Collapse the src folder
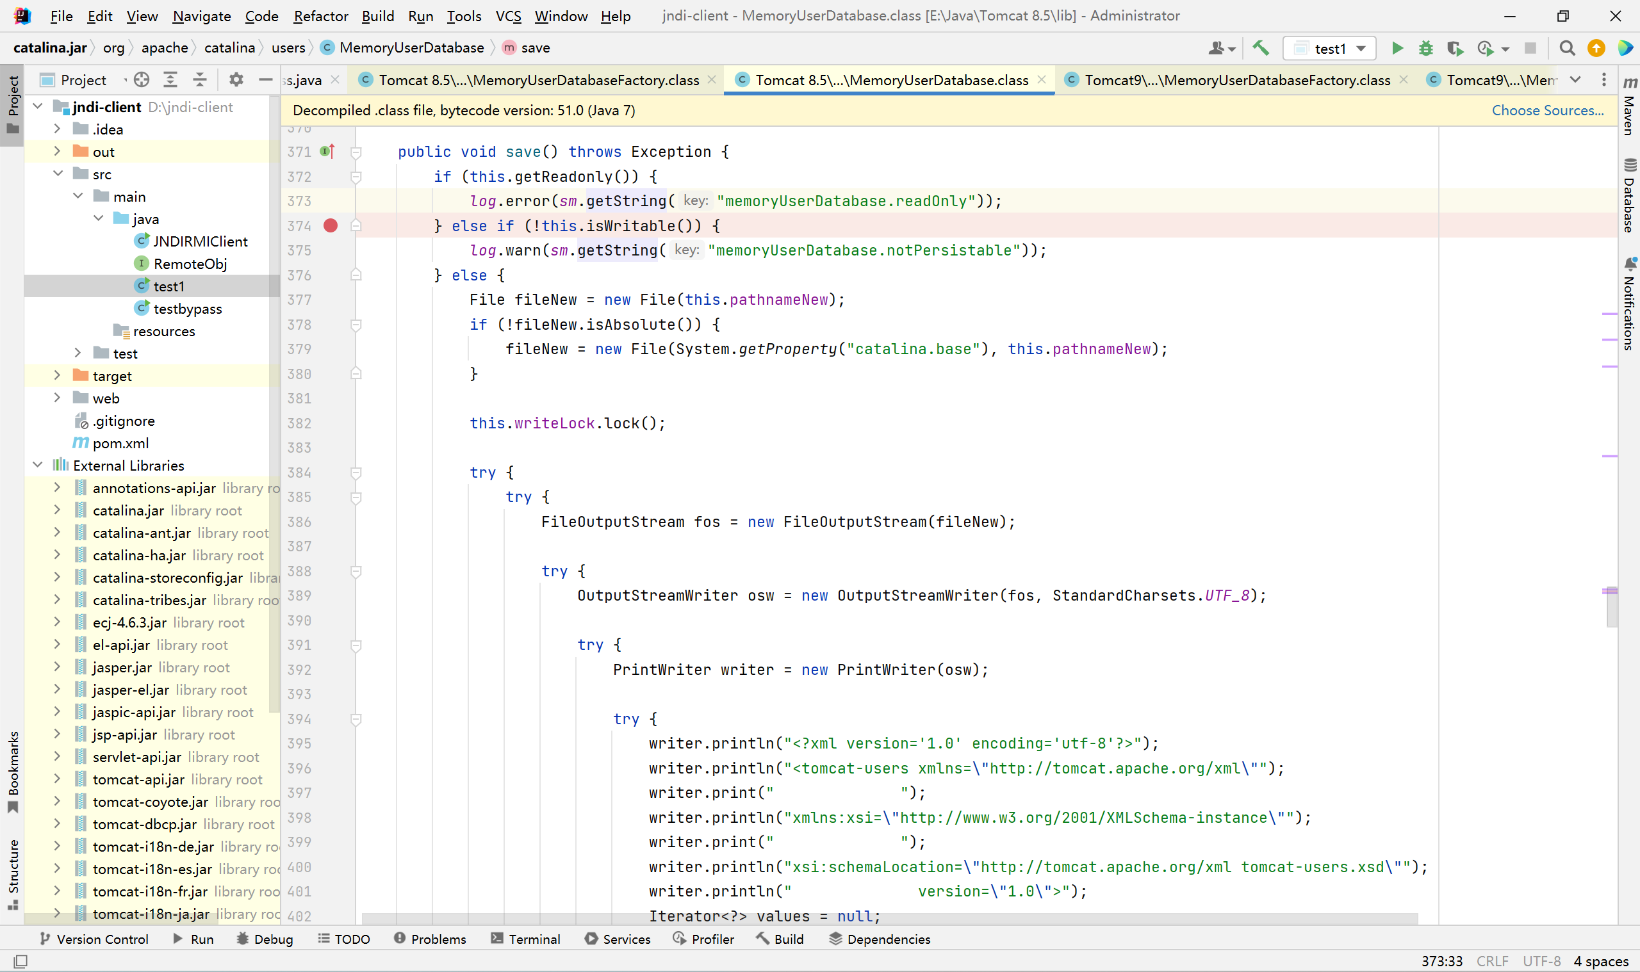Viewport: 1640px width, 972px height. point(57,174)
